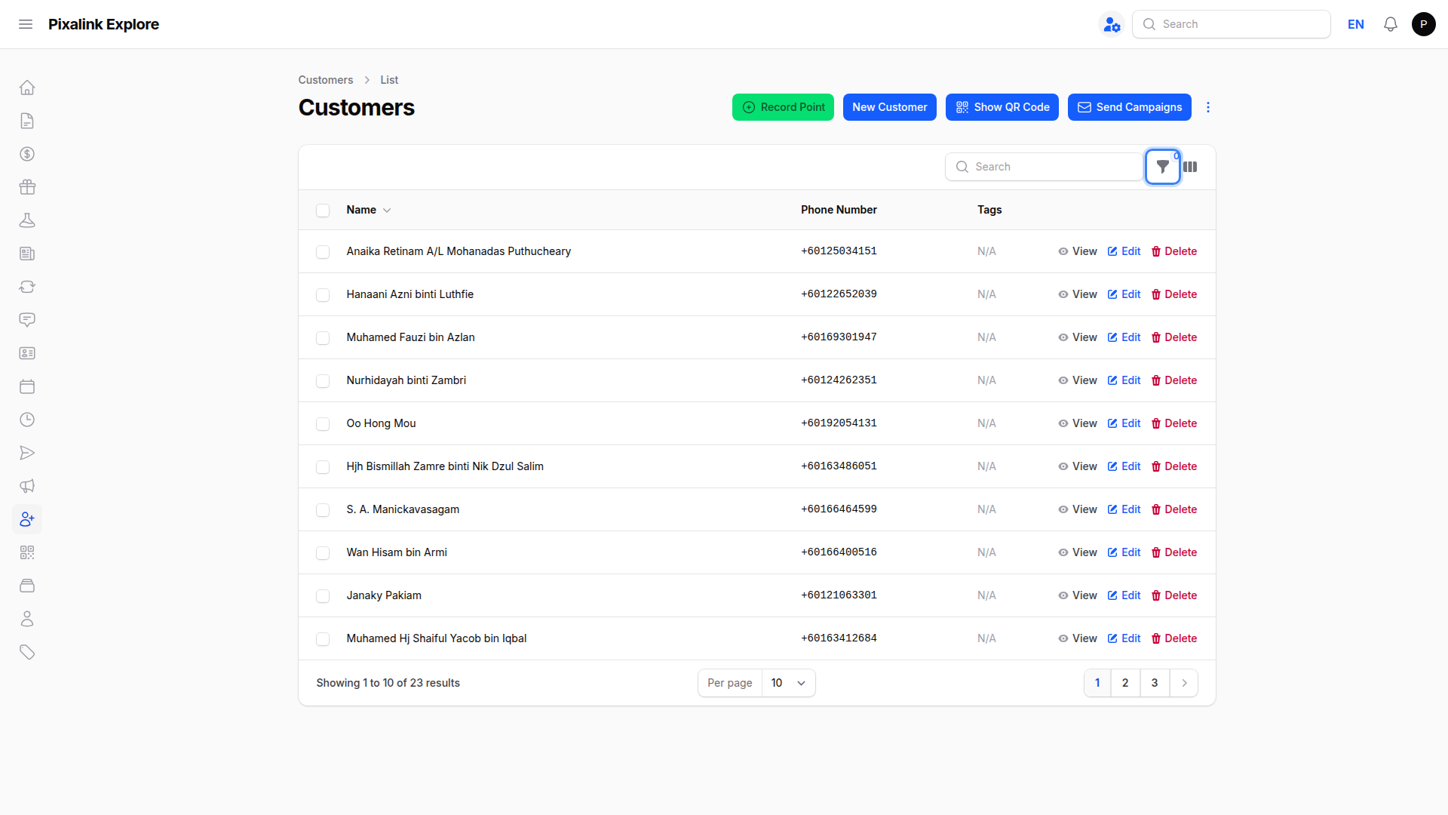Click the Phone Number column header
Viewport: 1448px width, 815px height.
click(x=839, y=210)
